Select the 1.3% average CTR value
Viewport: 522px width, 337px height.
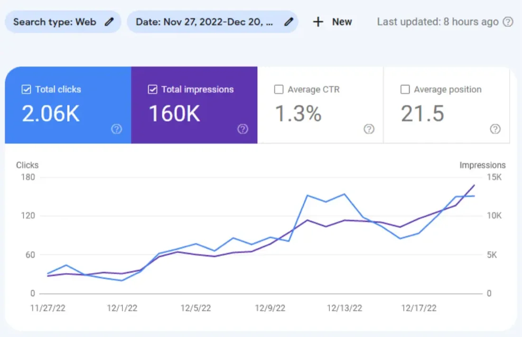point(298,113)
